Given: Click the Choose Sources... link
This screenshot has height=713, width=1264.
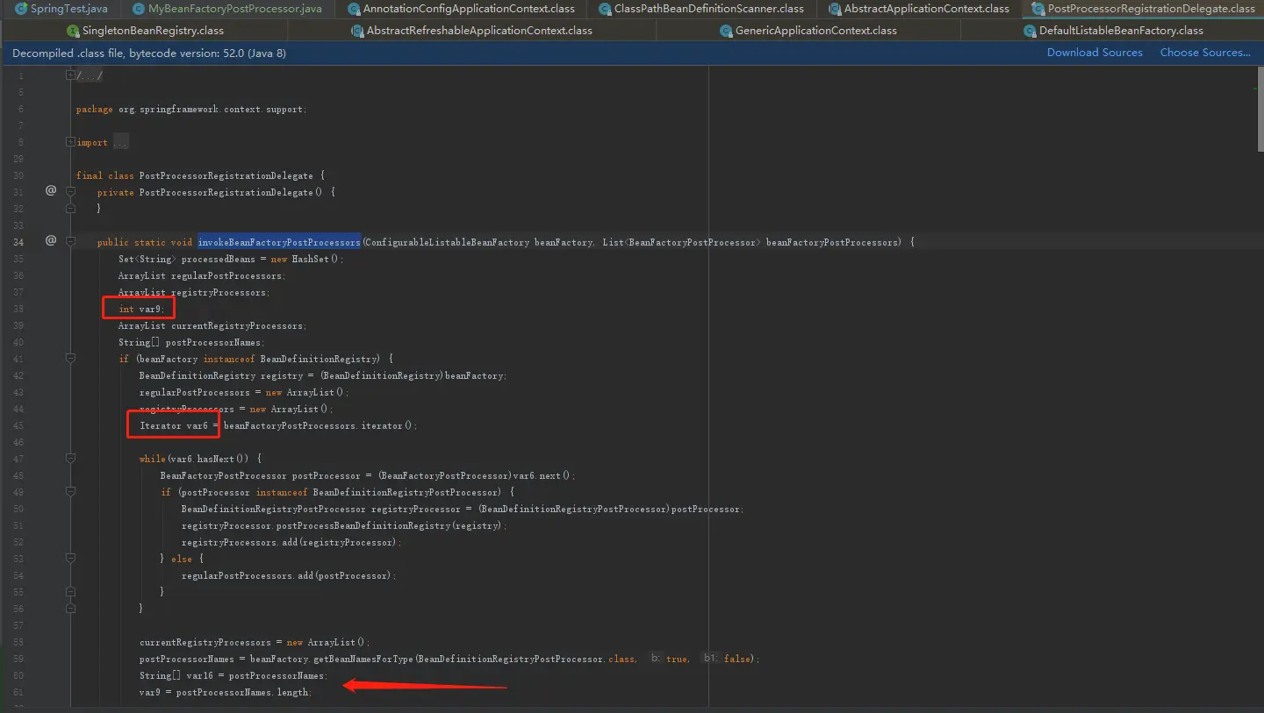Looking at the screenshot, I should pyautogui.click(x=1205, y=53).
